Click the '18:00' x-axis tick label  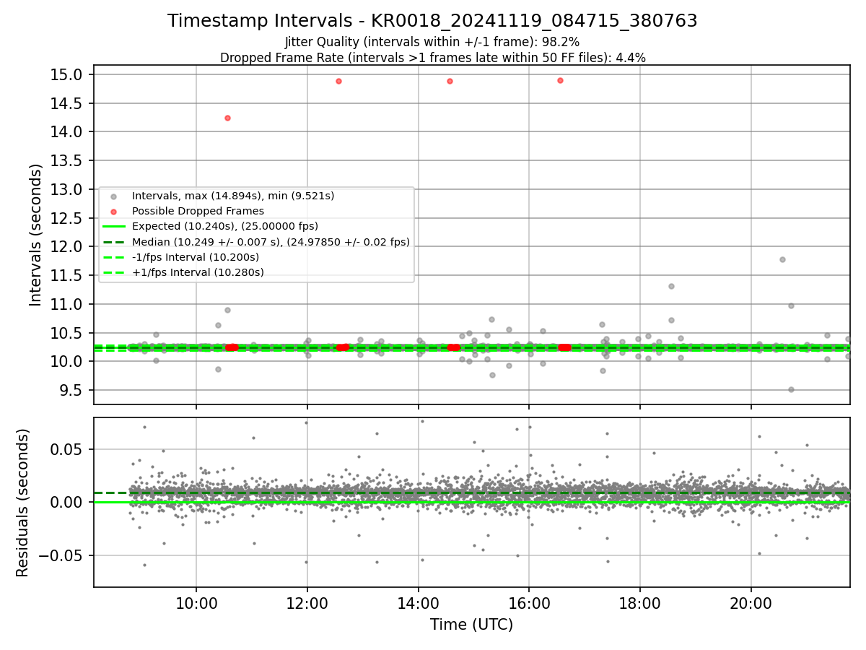[640, 603]
